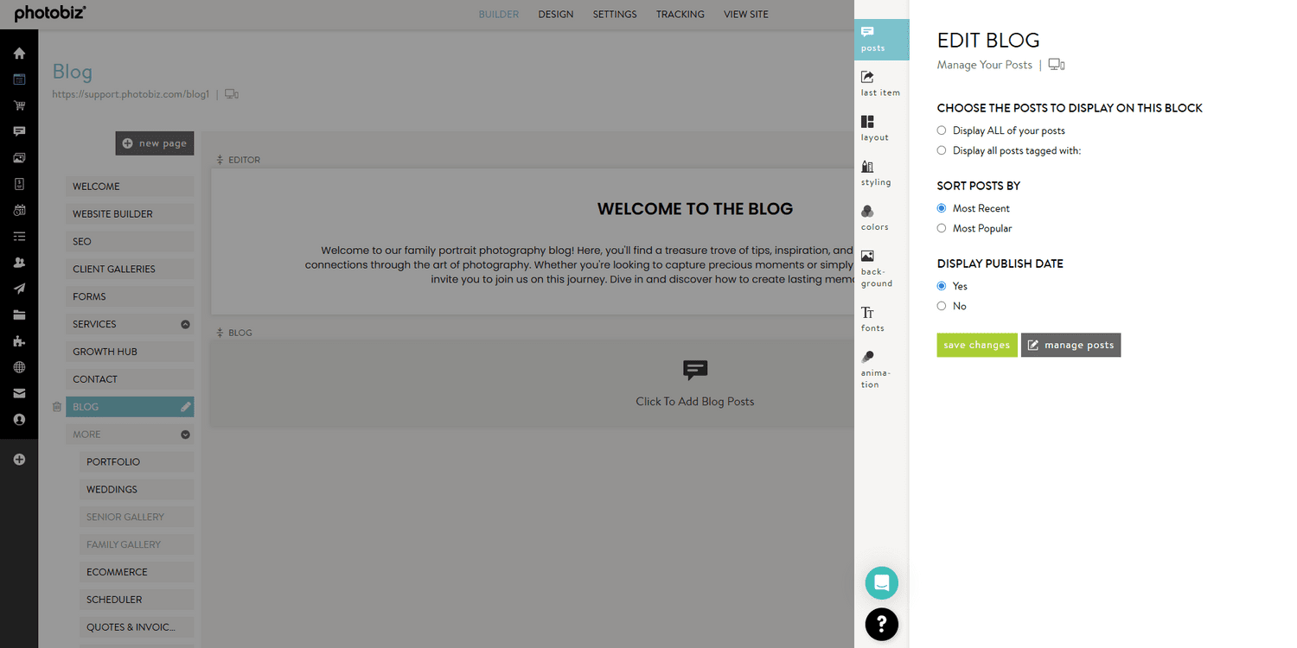Viewport: 1297px width, 648px height.
Task: Click the pencil edit icon on BLOG page
Action: point(185,407)
